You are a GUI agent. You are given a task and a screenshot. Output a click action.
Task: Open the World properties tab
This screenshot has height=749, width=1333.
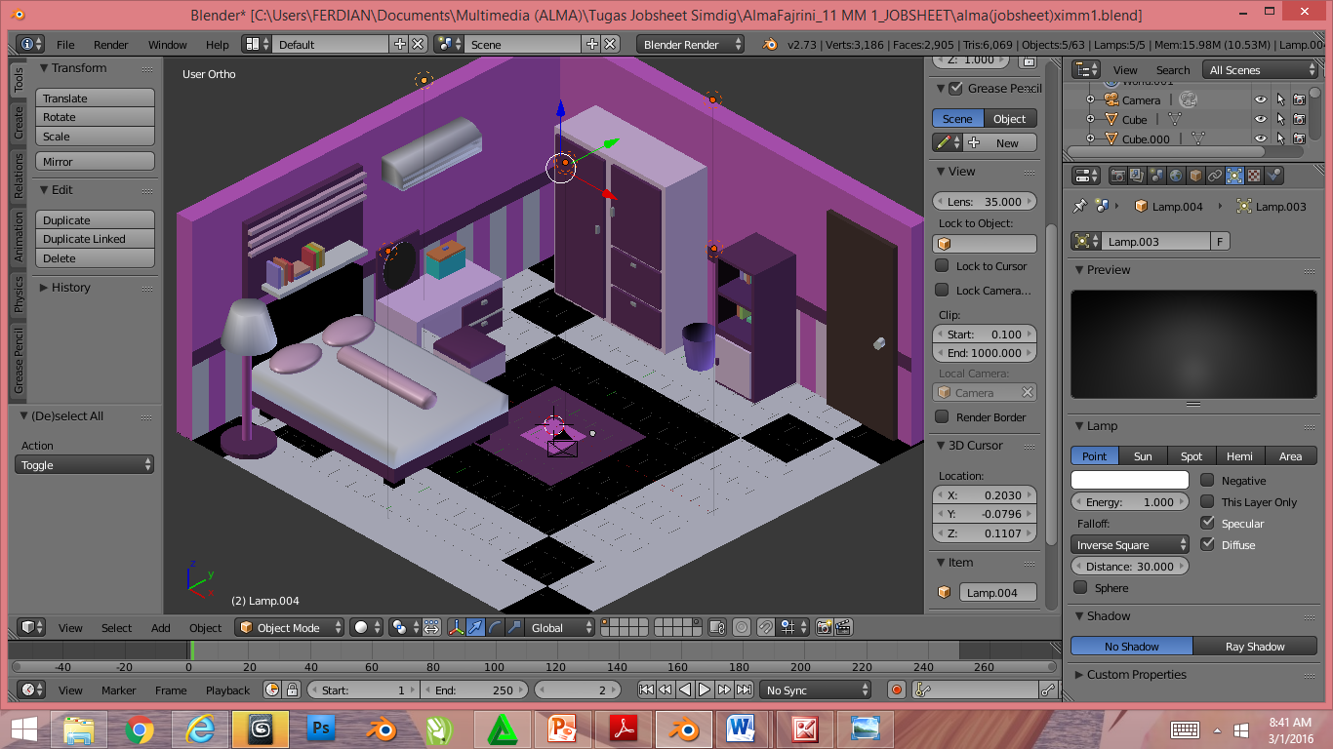[1174, 177]
